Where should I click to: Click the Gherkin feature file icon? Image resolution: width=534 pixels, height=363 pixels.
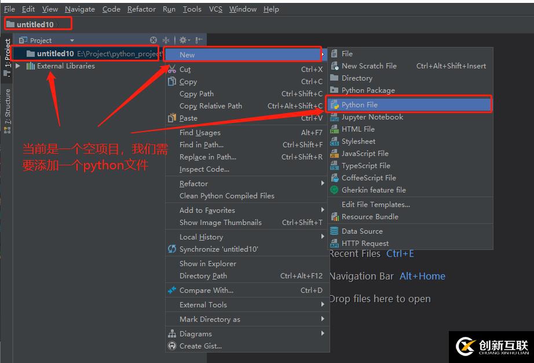click(x=334, y=190)
